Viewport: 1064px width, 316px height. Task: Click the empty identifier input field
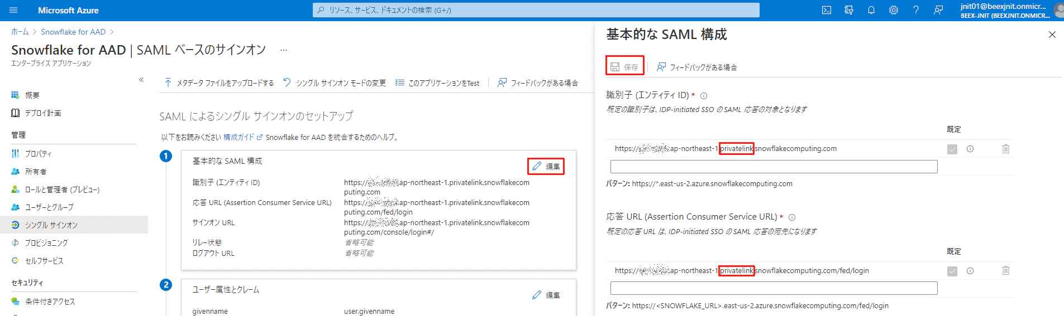point(774,167)
